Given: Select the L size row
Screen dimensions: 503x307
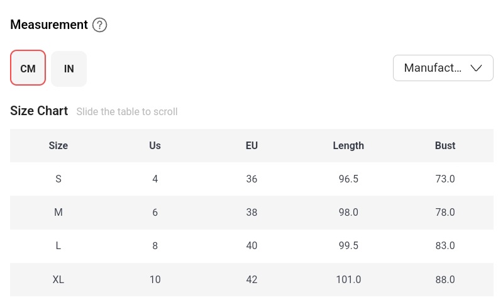Looking at the screenshot, I should (x=58, y=245).
